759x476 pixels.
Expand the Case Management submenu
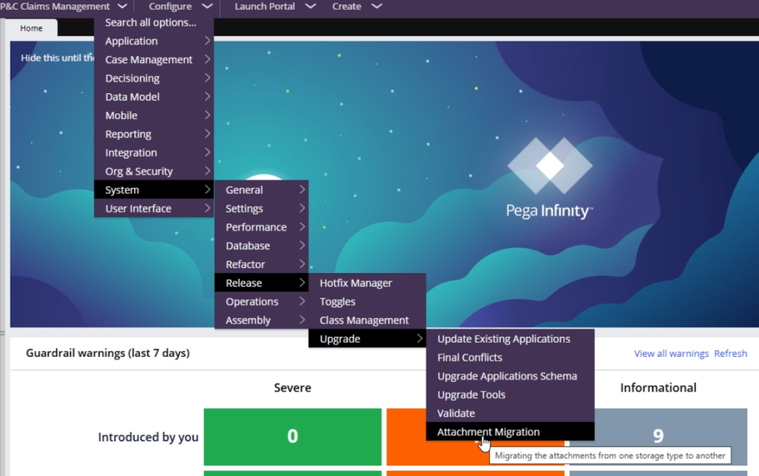(x=154, y=59)
